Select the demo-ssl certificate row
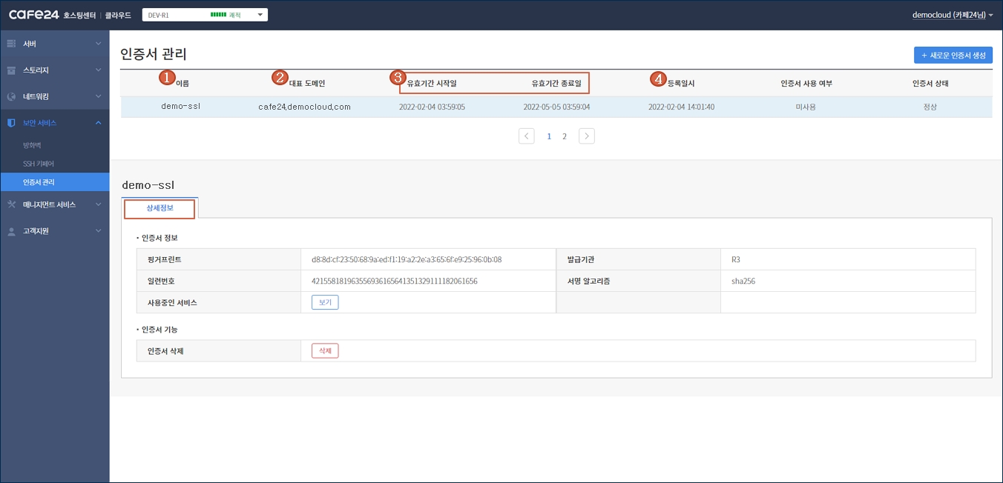This screenshot has height=483, width=1003. [x=556, y=107]
